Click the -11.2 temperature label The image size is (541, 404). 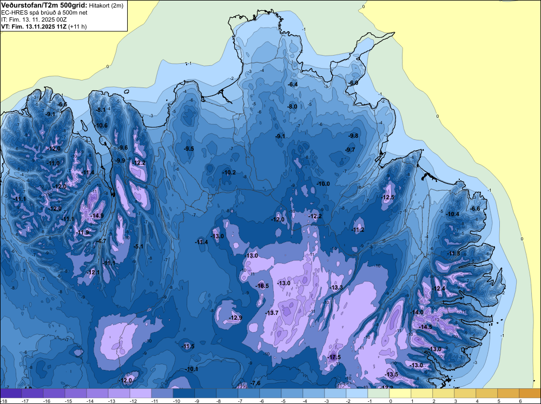pos(358,230)
